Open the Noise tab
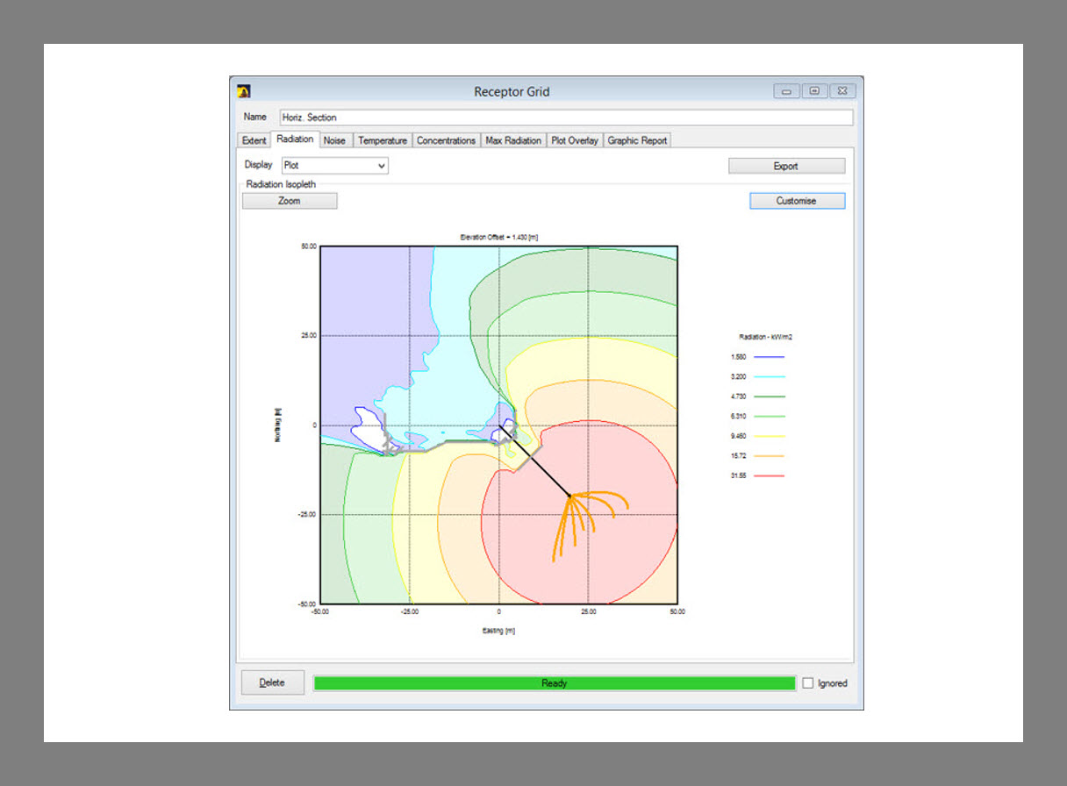1067x786 pixels. click(x=334, y=140)
